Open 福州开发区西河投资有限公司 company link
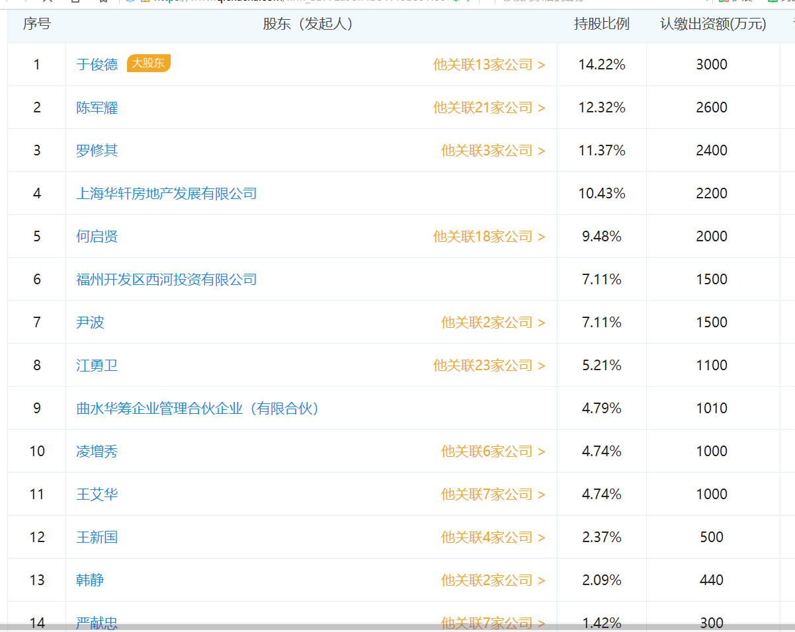The image size is (795, 632). tap(167, 279)
